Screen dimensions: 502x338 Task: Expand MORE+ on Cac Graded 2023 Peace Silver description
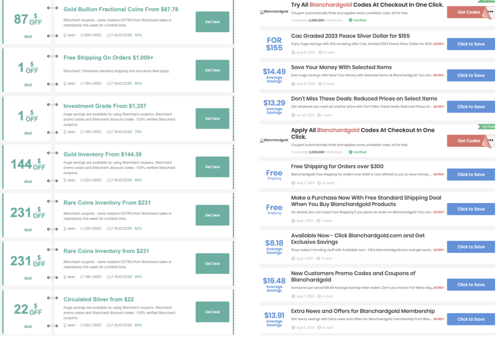439,44
